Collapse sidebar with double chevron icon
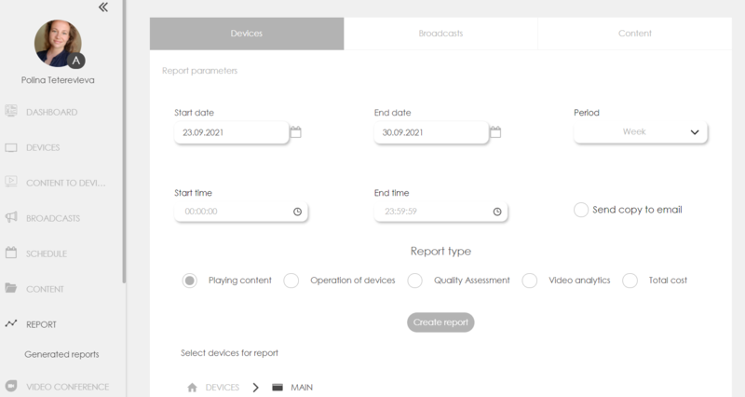This screenshot has width=745, height=397. pos(102,7)
